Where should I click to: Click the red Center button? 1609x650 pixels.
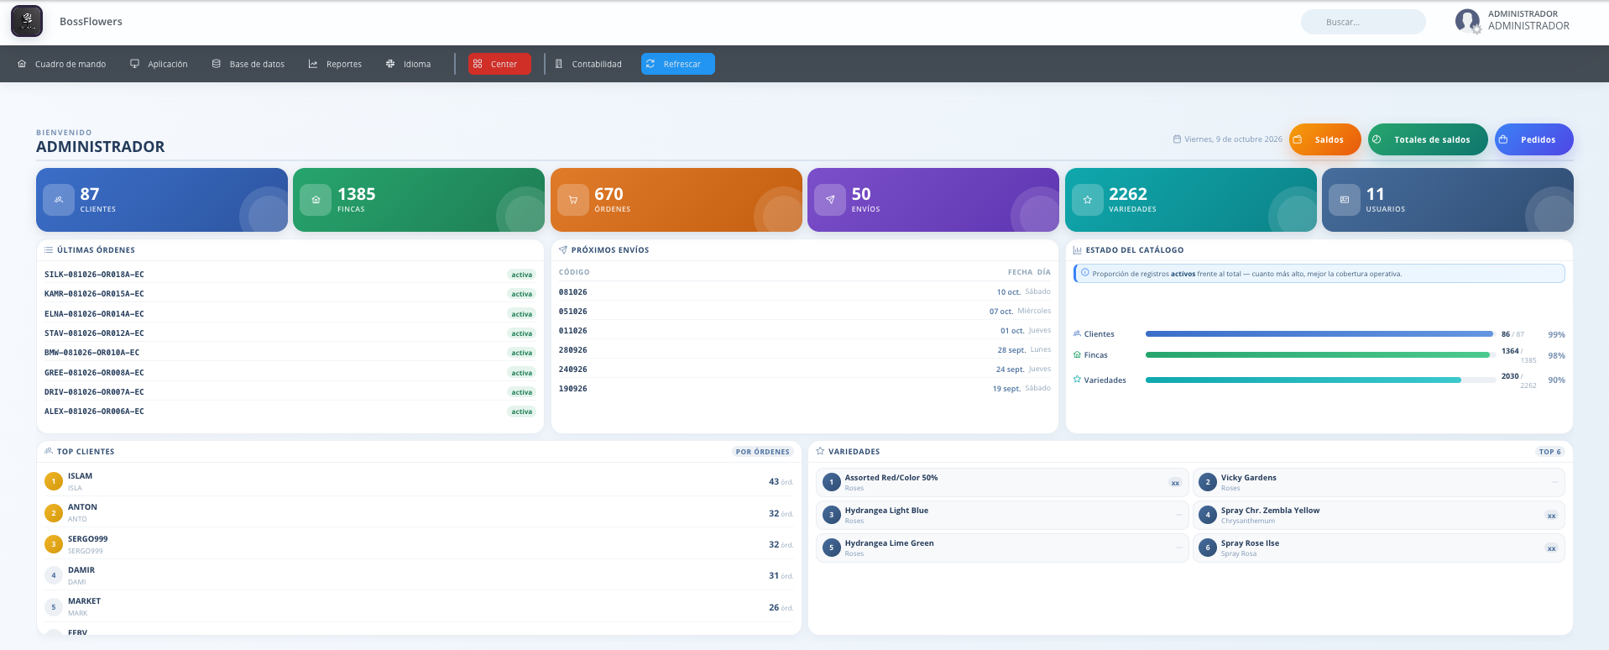499,64
